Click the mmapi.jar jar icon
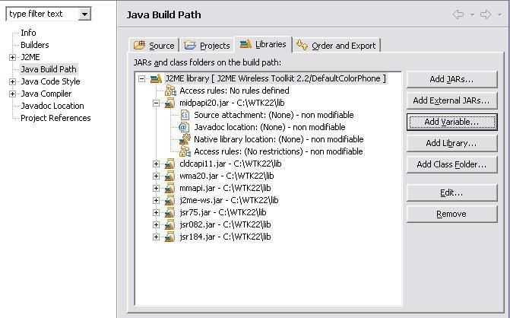 click(169, 188)
